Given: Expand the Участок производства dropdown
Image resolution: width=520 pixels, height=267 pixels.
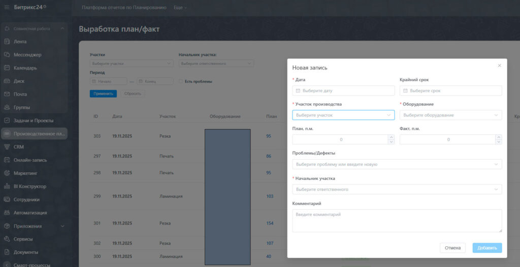Looking at the screenshot, I should 343,115.
